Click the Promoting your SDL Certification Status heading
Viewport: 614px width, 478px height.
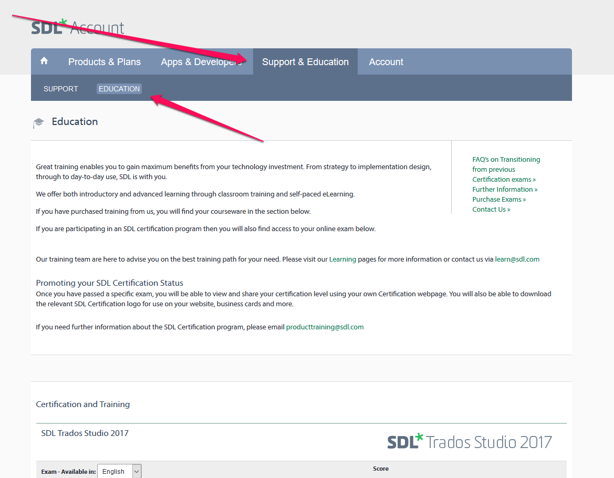tap(110, 283)
